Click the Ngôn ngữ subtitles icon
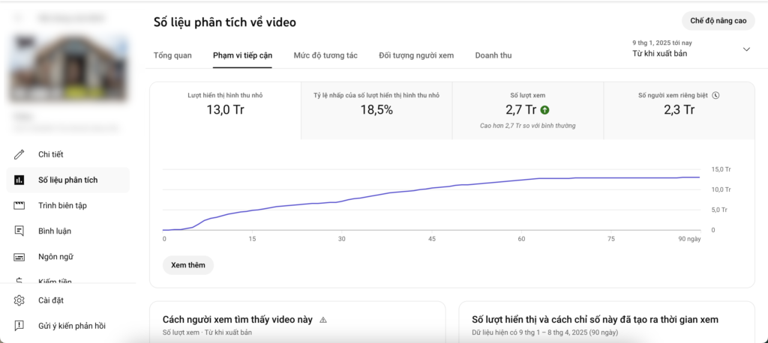This screenshot has height=343, width=768. click(x=20, y=257)
